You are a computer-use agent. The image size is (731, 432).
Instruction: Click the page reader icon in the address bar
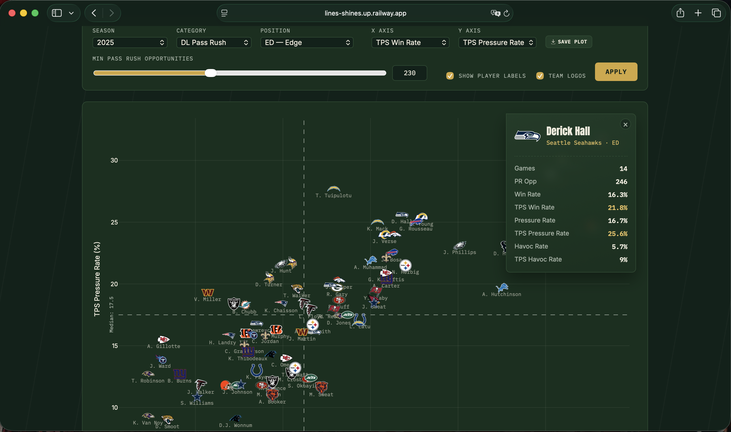[x=224, y=13]
